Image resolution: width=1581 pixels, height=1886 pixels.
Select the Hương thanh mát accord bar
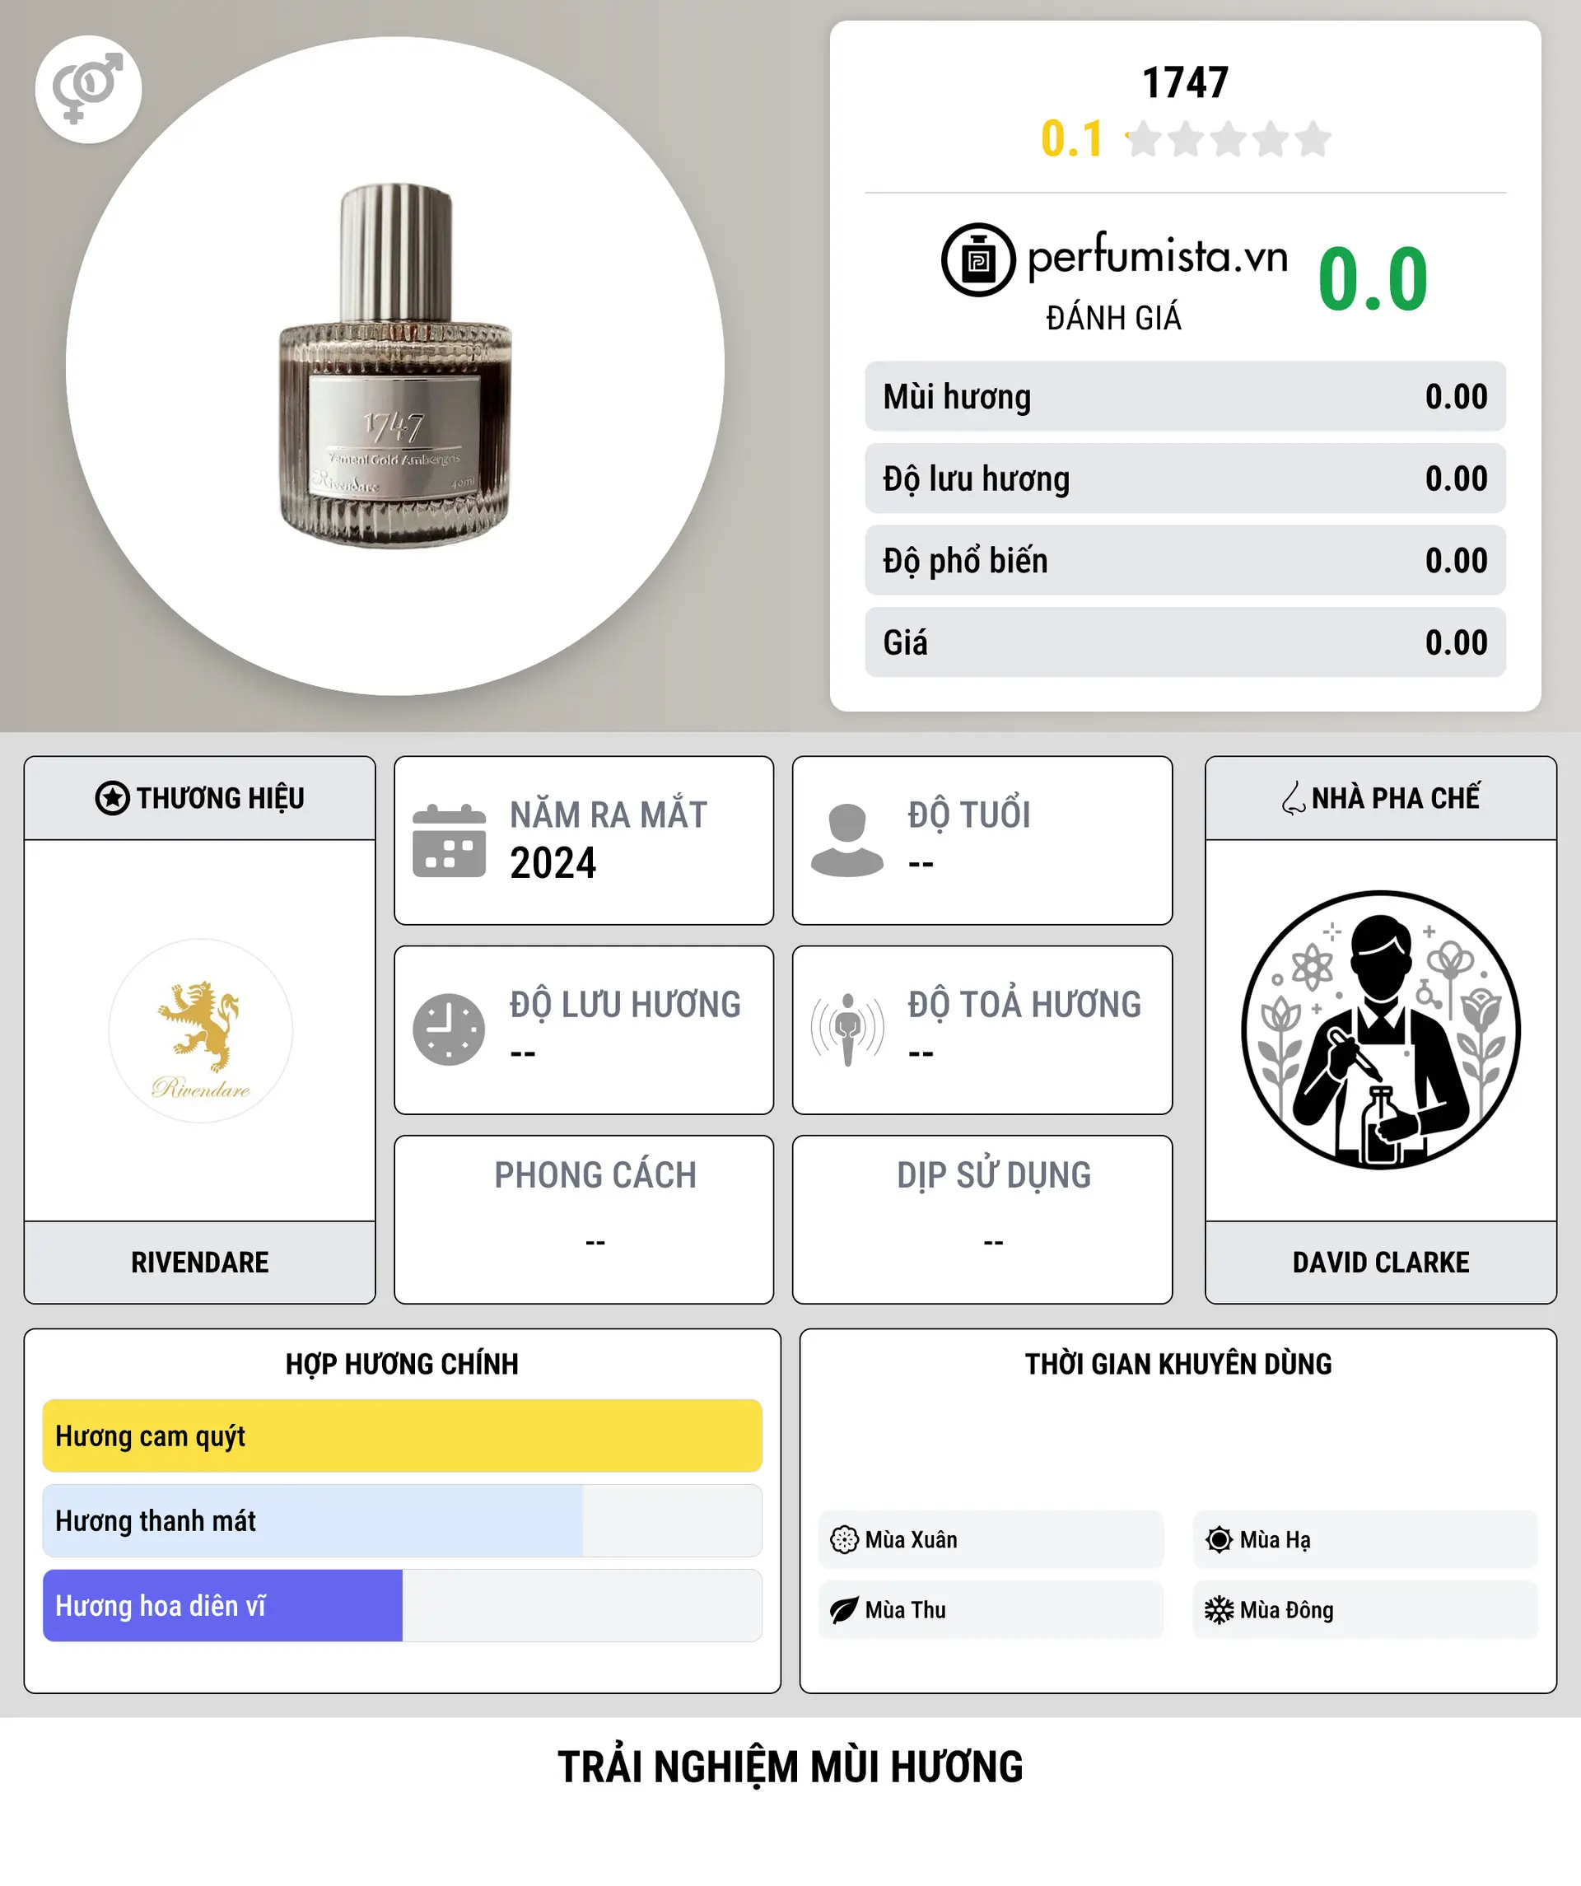(x=402, y=1520)
